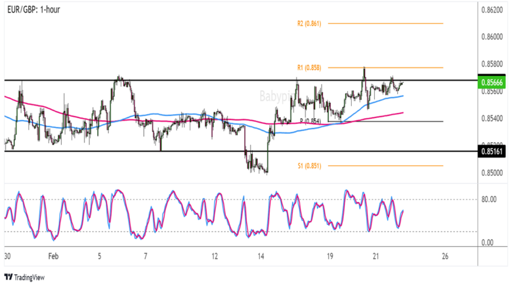
Task: Click the green 0.85666 current price tag
Action: (492, 83)
